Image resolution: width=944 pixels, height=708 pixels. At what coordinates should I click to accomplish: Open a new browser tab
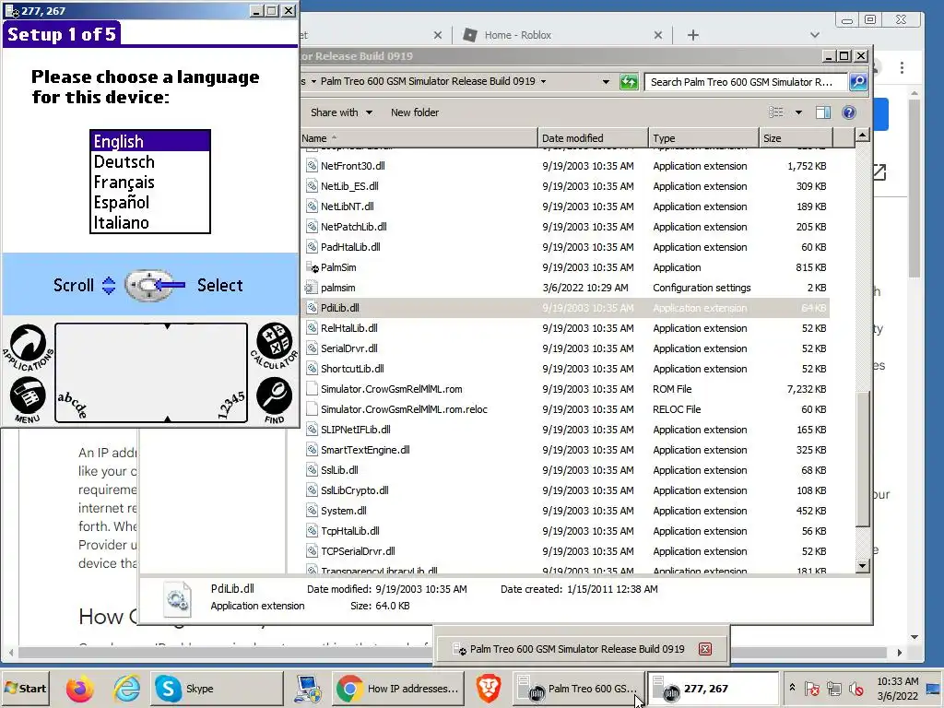(x=693, y=35)
